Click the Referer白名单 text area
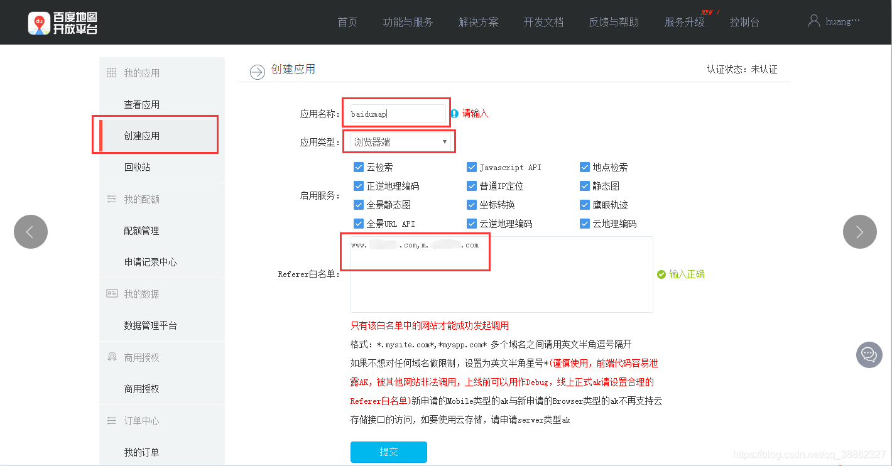 (502, 274)
